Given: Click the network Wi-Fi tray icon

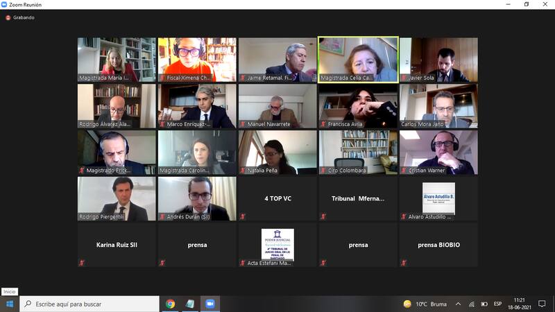Looking at the screenshot, I should pyautogui.click(x=471, y=304).
